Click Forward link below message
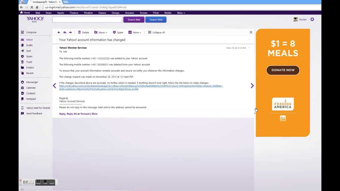 85,114
